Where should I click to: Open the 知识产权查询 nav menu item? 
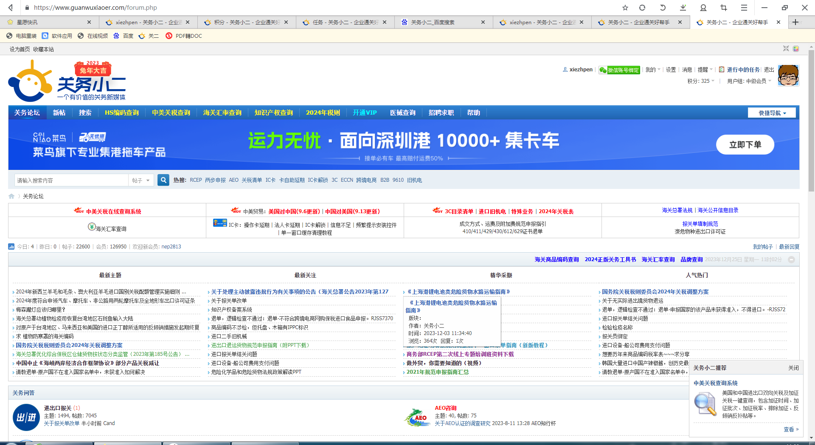[x=274, y=113]
